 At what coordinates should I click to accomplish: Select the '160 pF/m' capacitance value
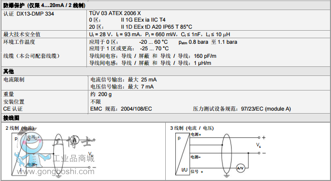(x=205, y=56)
